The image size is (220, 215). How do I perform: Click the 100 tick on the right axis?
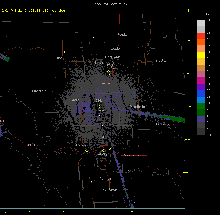(x=187, y=40)
